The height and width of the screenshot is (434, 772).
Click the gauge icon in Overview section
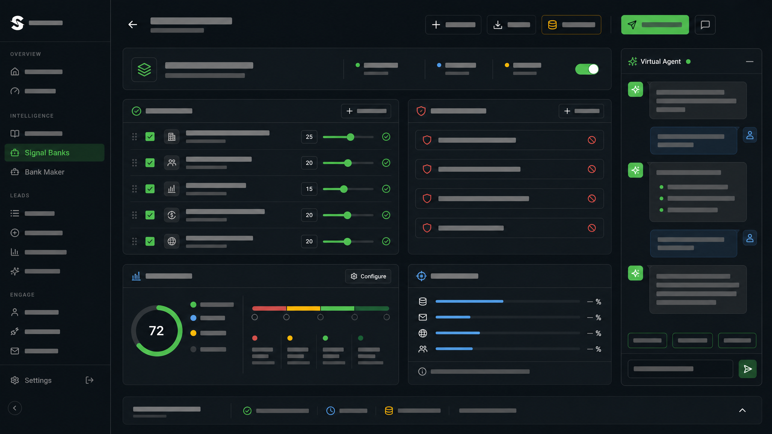pyautogui.click(x=15, y=91)
